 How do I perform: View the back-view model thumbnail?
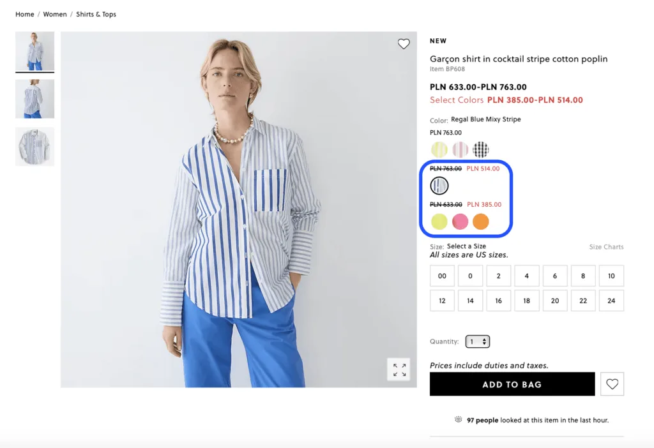35,99
